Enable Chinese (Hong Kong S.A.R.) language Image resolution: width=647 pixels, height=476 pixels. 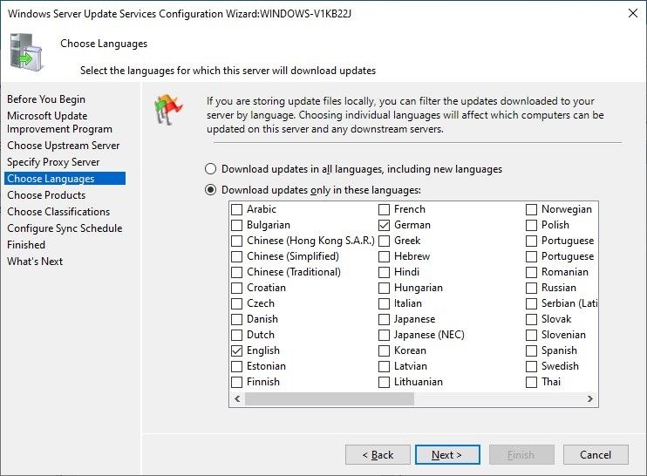[x=237, y=241]
